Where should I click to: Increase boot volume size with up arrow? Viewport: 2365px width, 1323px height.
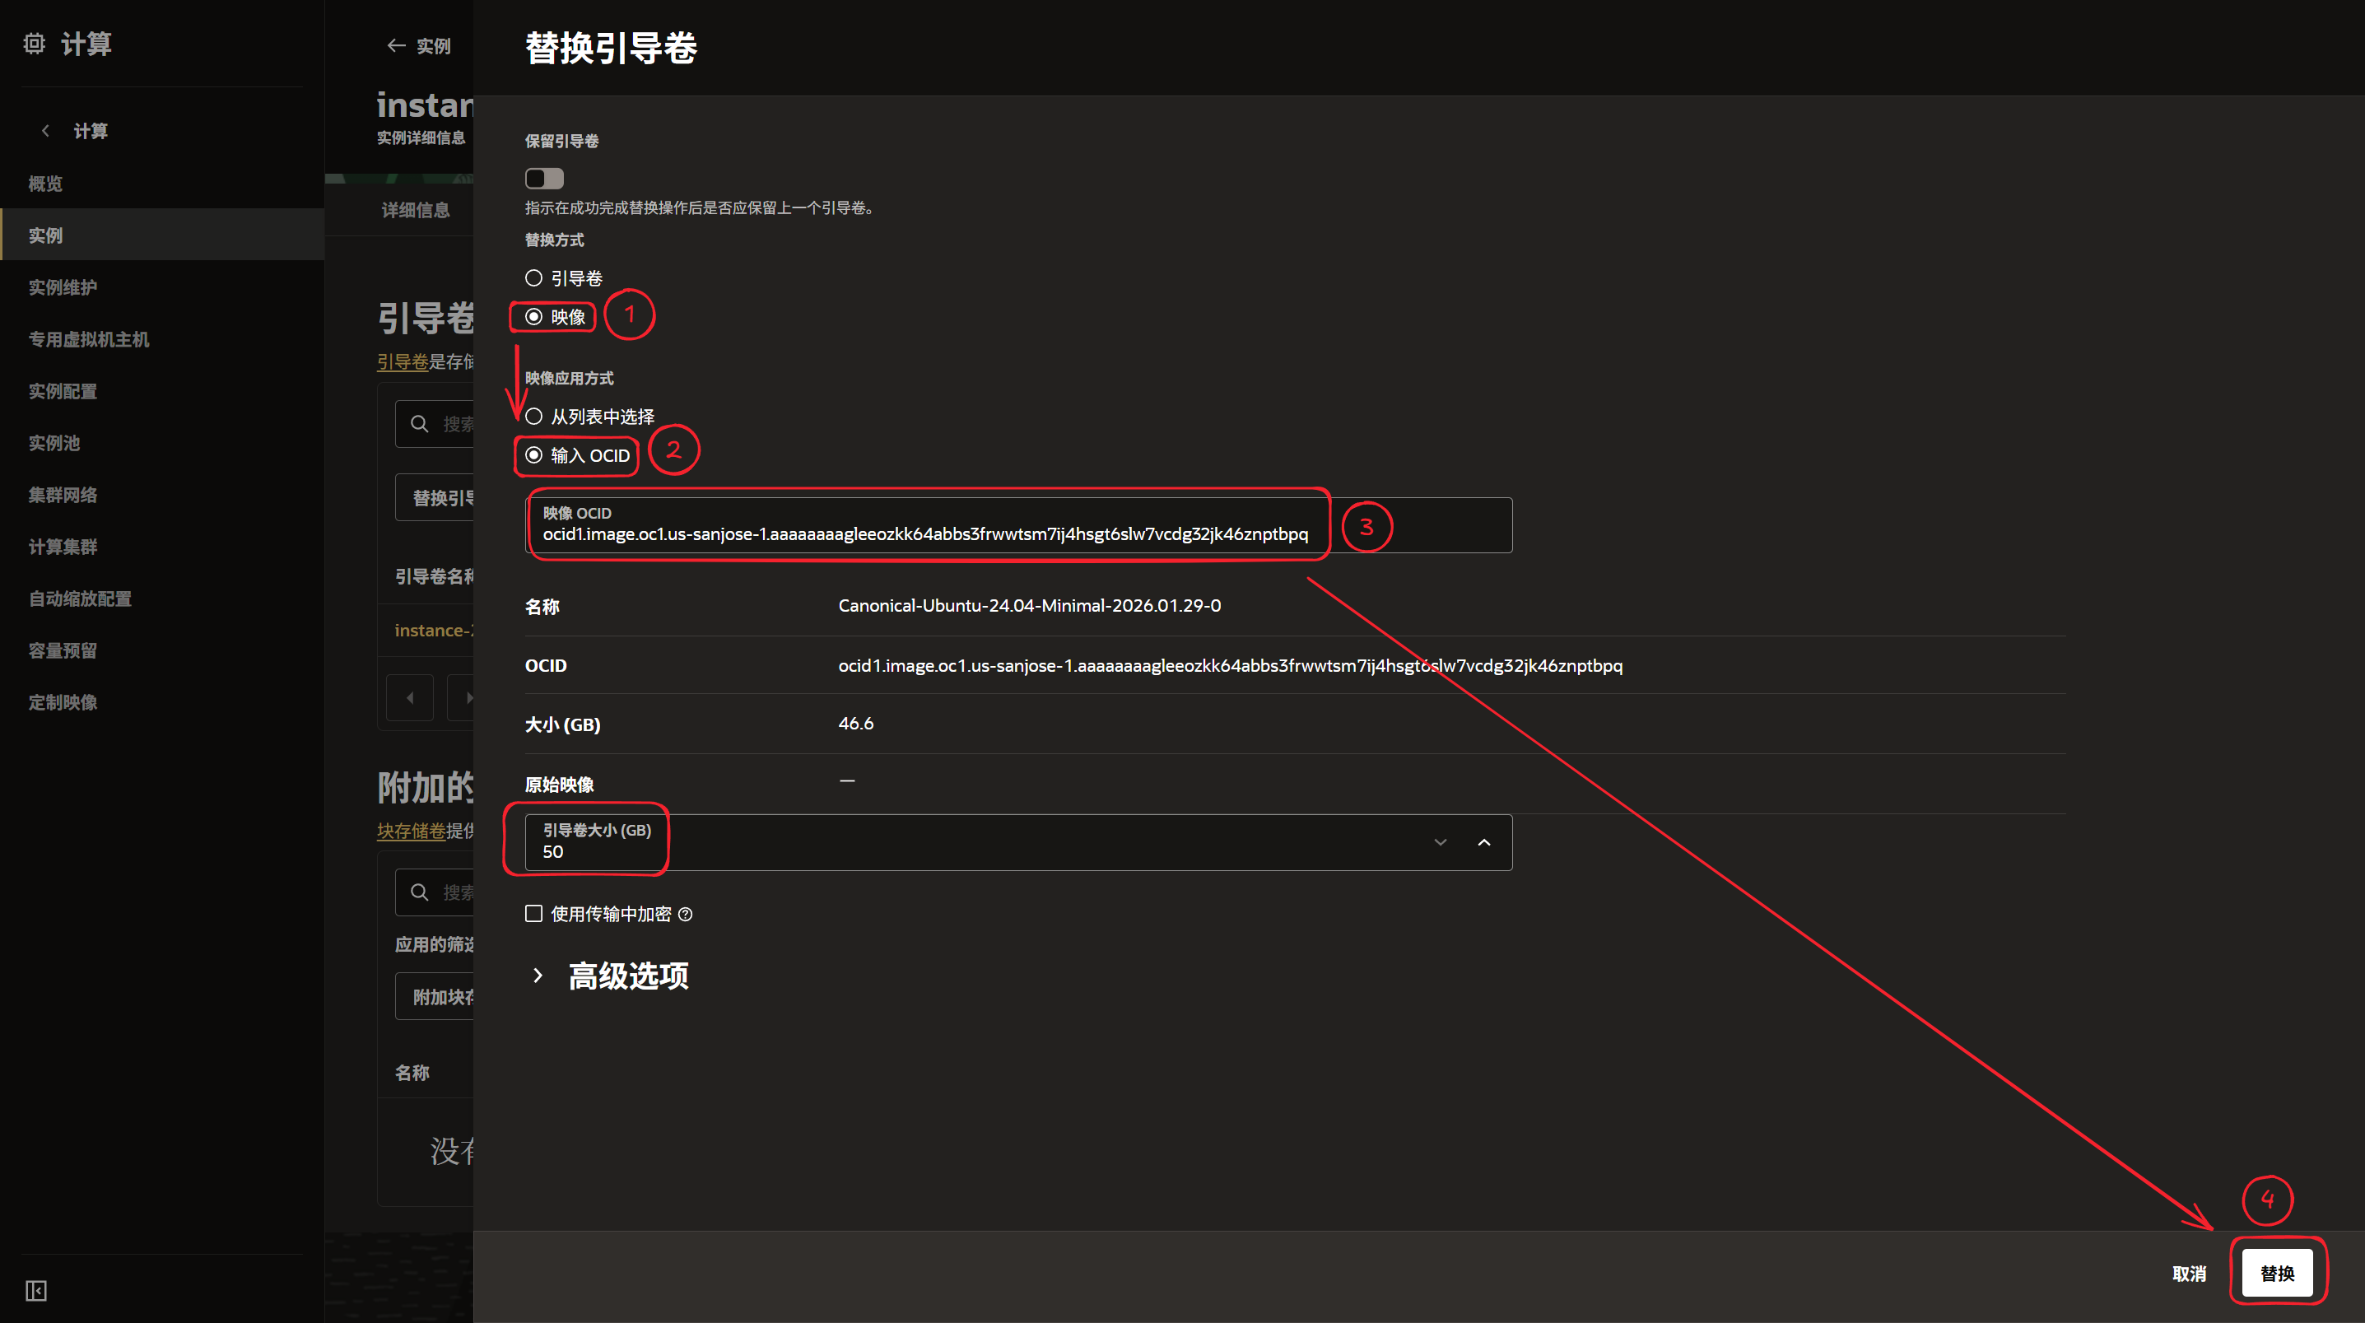click(1483, 843)
